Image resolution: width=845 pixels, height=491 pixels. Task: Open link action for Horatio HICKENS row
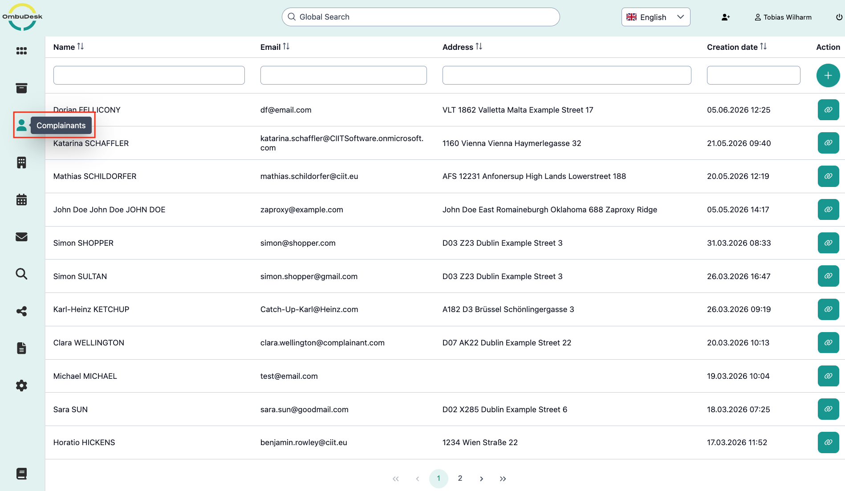tap(828, 442)
